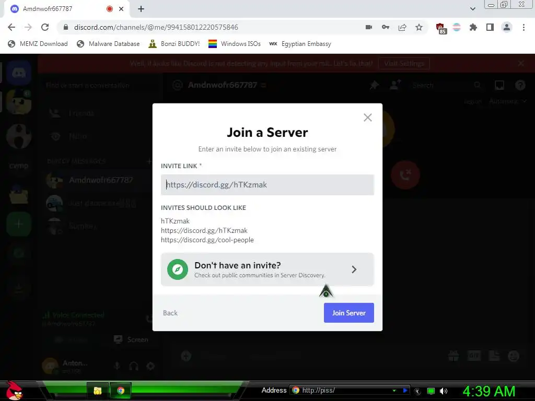Open the Discord help question icon
This screenshot has height=401, width=535.
point(520,85)
